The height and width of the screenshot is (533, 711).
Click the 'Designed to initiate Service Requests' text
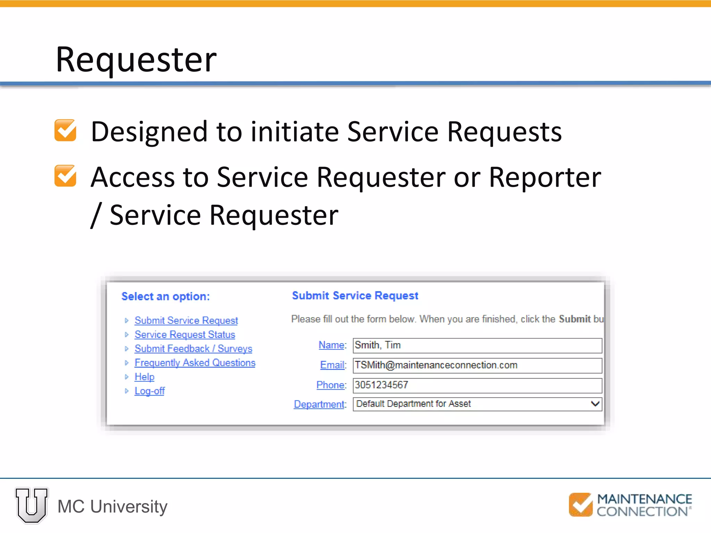point(326,132)
